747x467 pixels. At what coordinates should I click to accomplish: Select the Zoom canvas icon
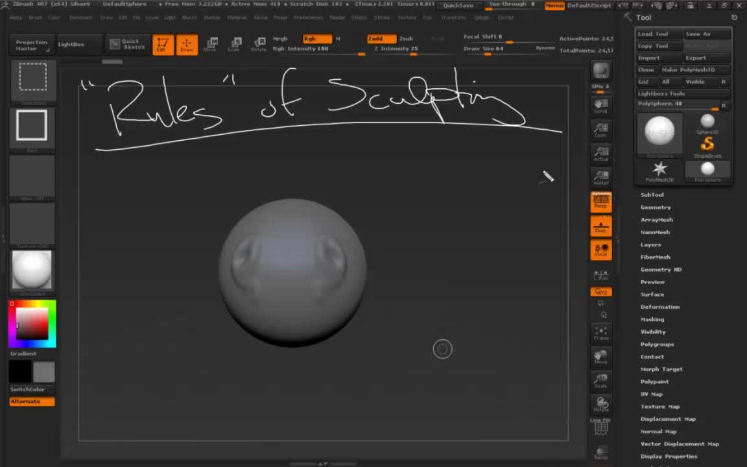pyautogui.click(x=600, y=130)
